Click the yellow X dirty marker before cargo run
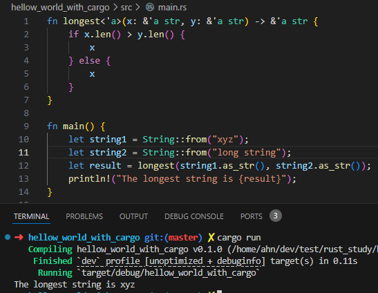 point(211,238)
